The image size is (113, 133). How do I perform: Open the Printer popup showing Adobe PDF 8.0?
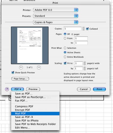click(x=56, y=10)
